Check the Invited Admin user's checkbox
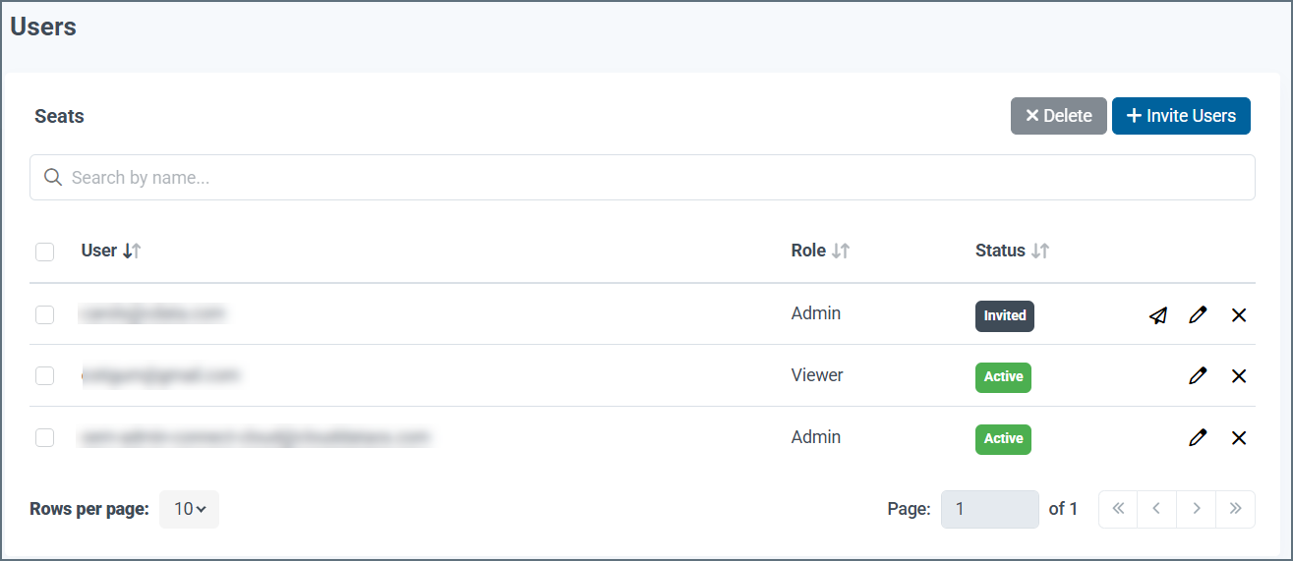Screen dimensions: 1293x561 click(44, 314)
